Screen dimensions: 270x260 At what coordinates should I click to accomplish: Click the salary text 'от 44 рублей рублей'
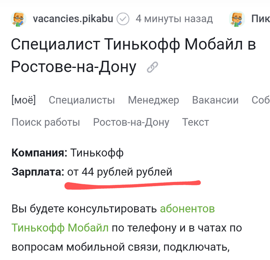point(120,172)
